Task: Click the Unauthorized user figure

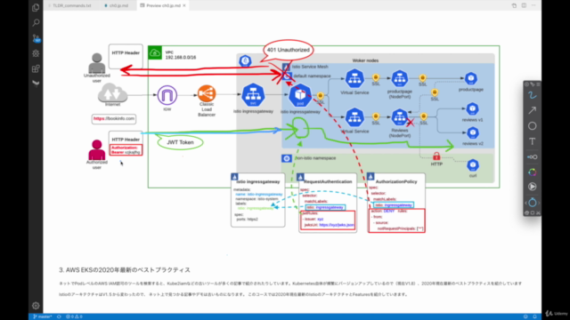Action: (97, 63)
